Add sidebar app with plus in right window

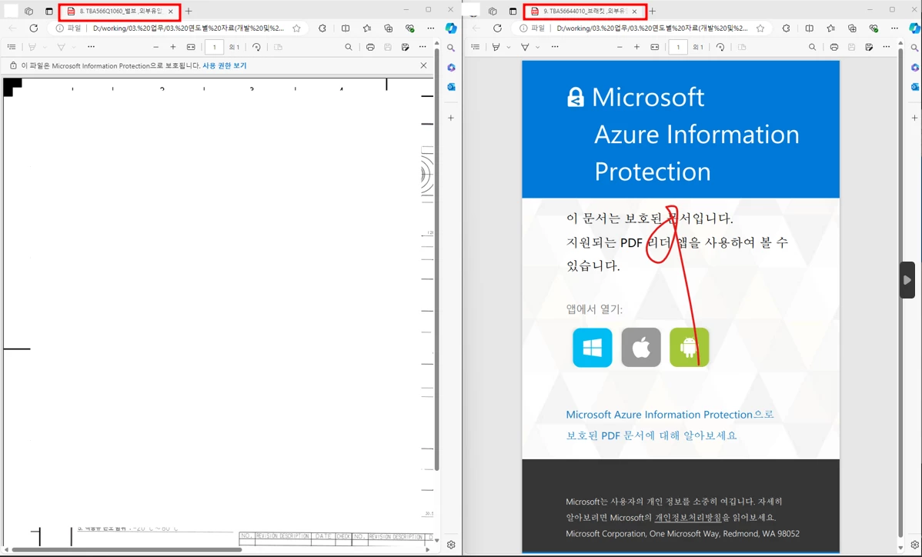(x=915, y=118)
